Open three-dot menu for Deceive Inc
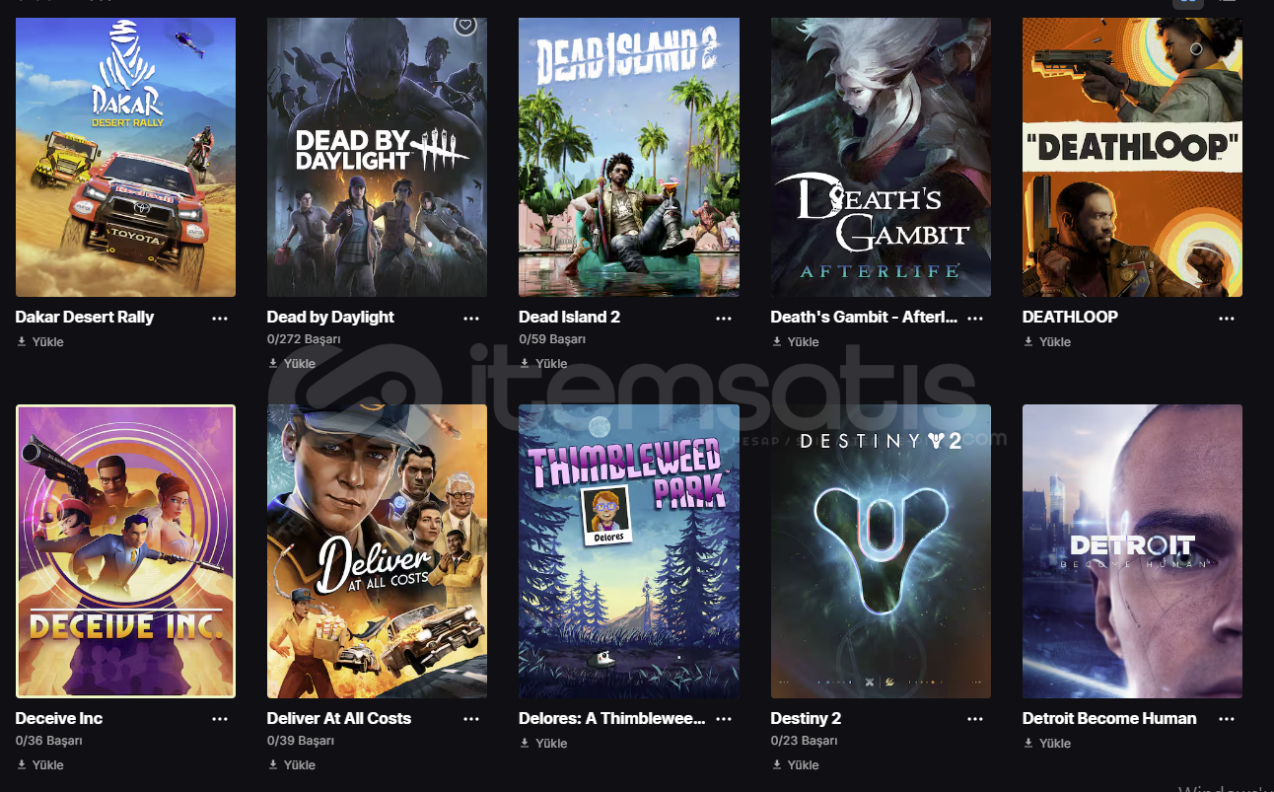 click(220, 720)
